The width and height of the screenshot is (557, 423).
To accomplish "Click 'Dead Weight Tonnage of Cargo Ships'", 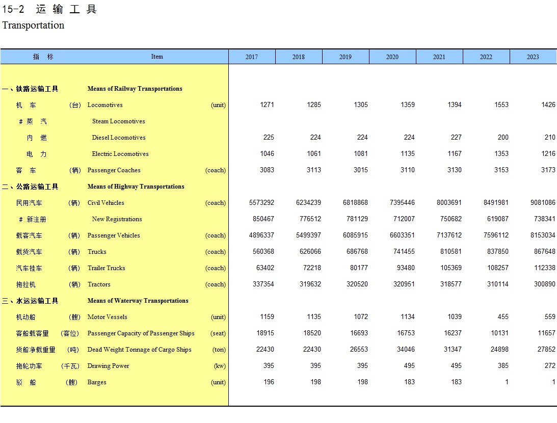I will 140,350.
